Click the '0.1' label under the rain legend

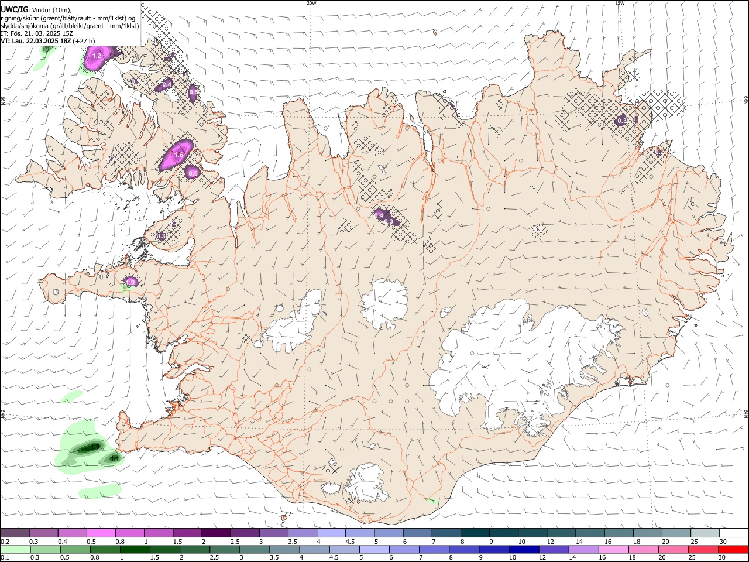coord(4,557)
